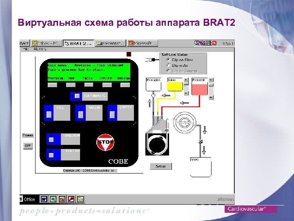Click the copyright COBE Cardiovascular text
Image resolution: width=294 pixels, height=221 pixels.
coord(90,170)
